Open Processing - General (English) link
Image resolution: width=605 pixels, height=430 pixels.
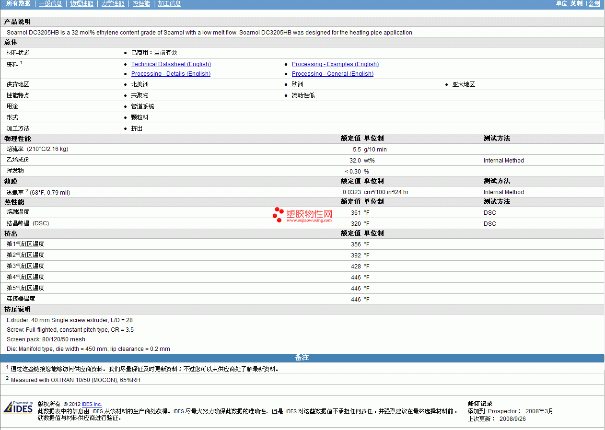(x=333, y=74)
